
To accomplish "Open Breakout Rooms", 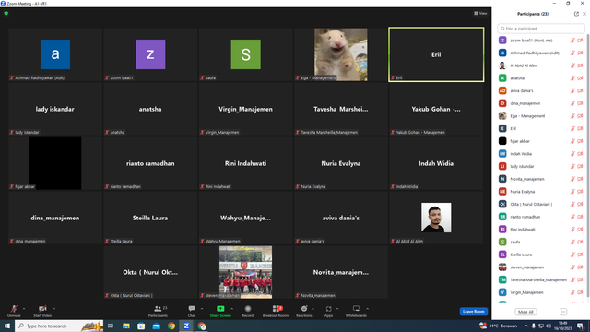I will tap(277, 311).
